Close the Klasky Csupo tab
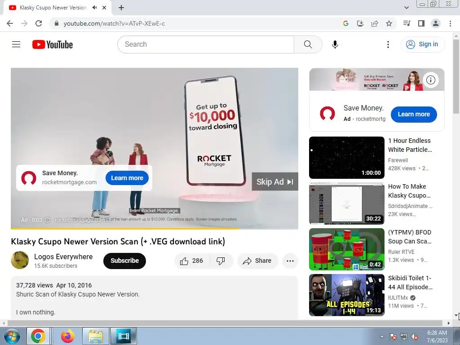 click(x=104, y=8)
